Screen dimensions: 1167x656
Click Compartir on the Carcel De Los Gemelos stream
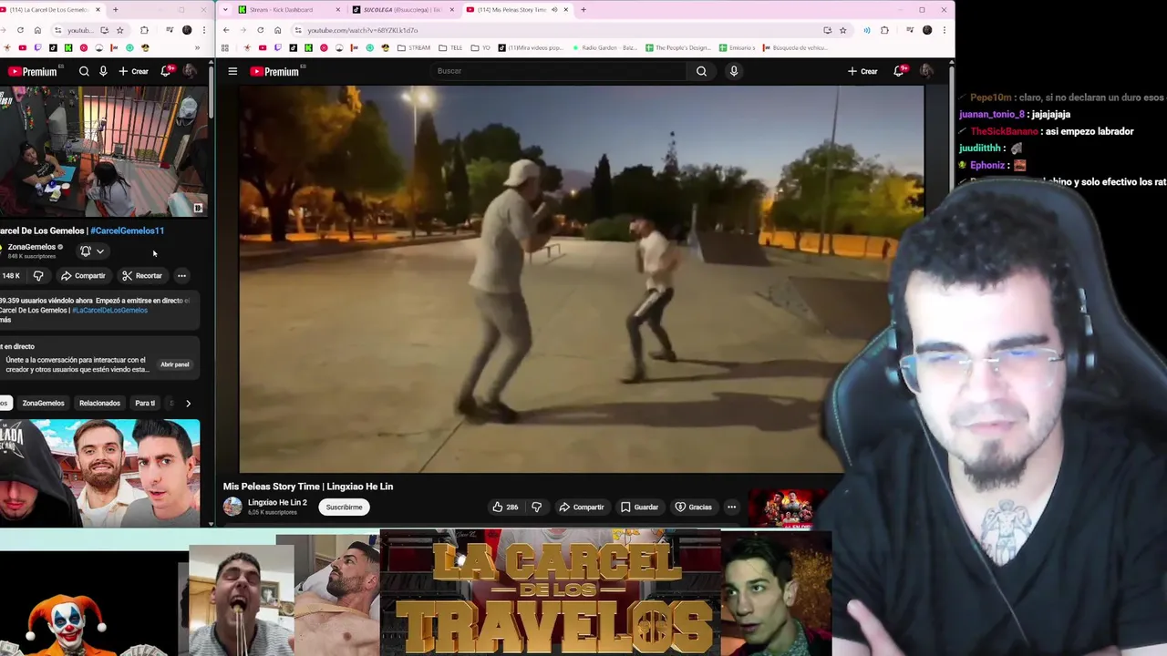pos(83,275)
